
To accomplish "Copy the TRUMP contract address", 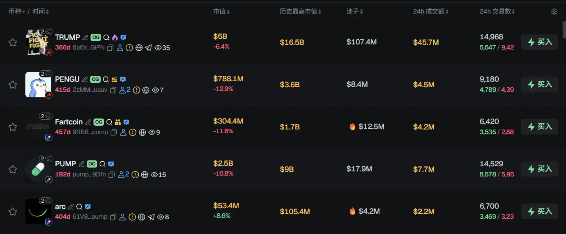I will point(110,48).
